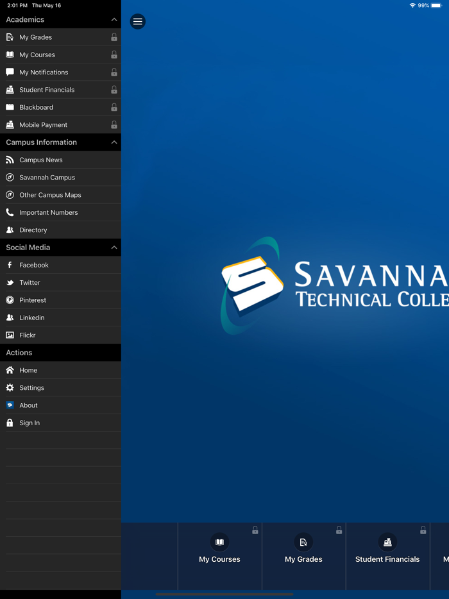Tap the My Courses bottom tile icon
The image size is (449, 599).
[219, 542]
